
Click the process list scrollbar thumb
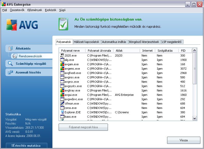tap(195, 68)
